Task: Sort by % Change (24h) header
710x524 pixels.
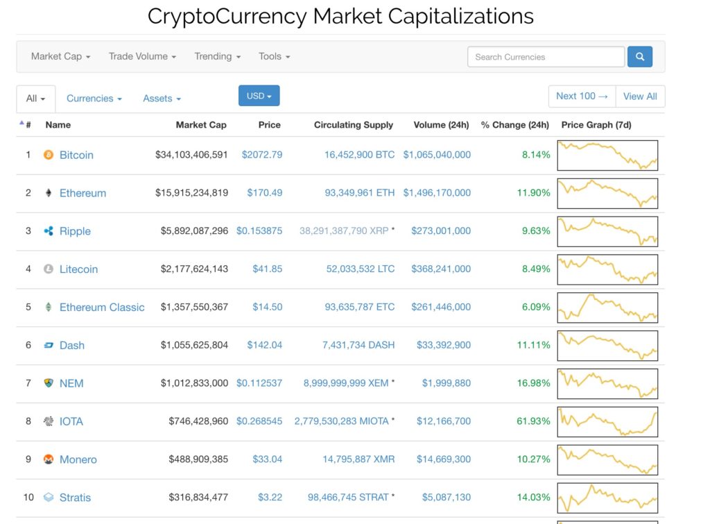Action: [x=515, y=125]
